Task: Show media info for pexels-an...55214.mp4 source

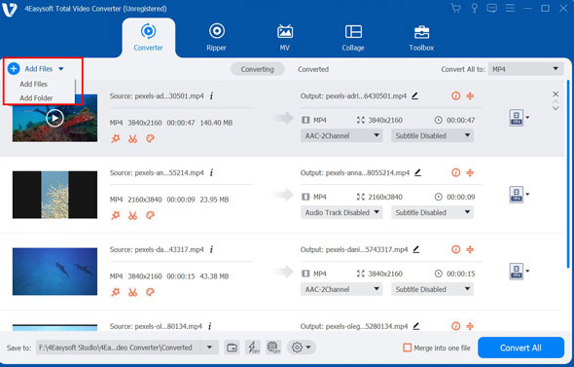Action: (x=211, y=173)
